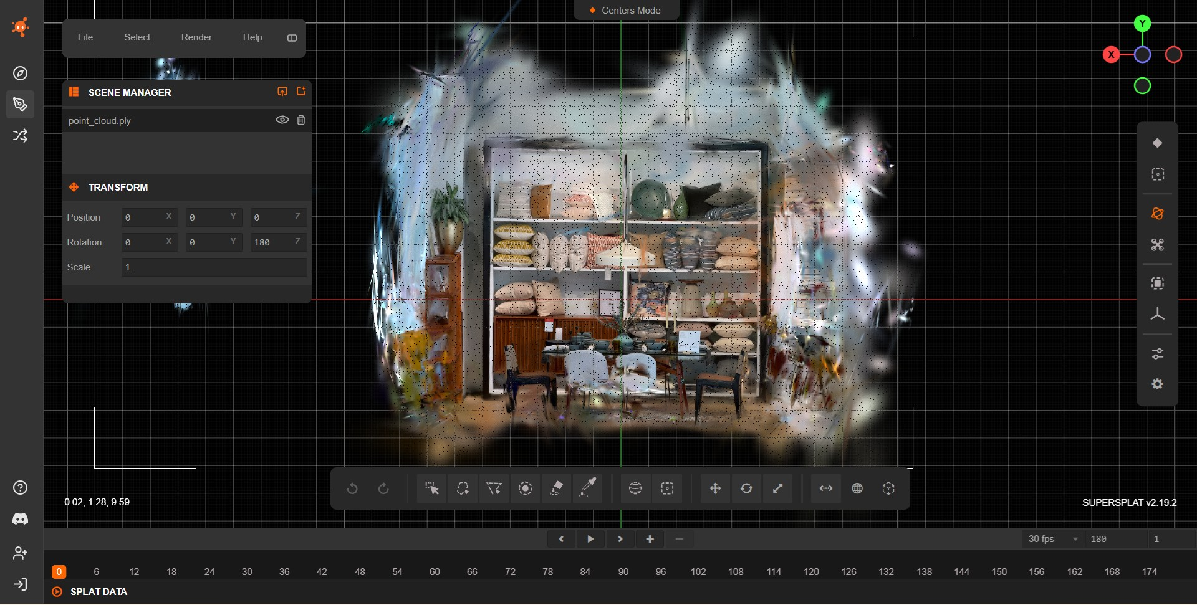
Task: Open the settings gear in right toolbar
Action: [x=1158, y=384]
